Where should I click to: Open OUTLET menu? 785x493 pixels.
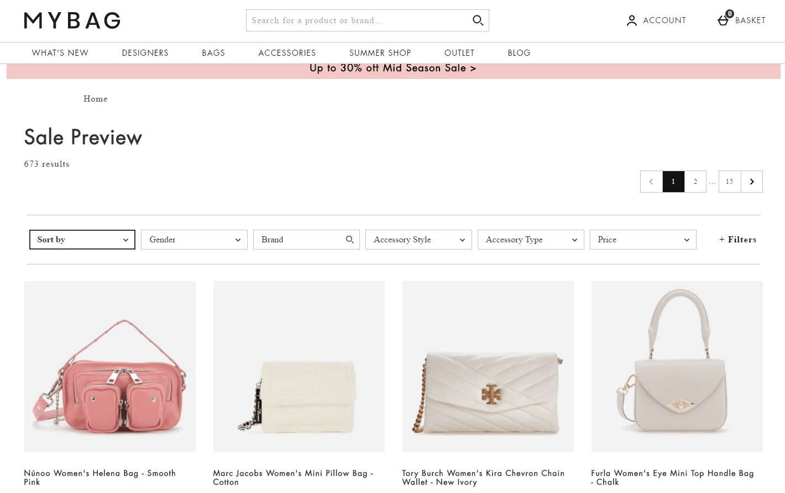(459, 53)
